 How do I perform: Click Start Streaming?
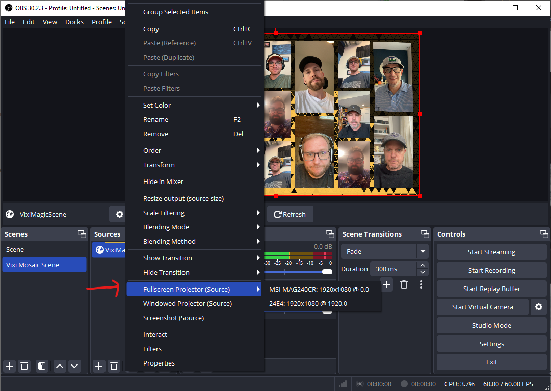pyautogui.click(x=491, y=252)
